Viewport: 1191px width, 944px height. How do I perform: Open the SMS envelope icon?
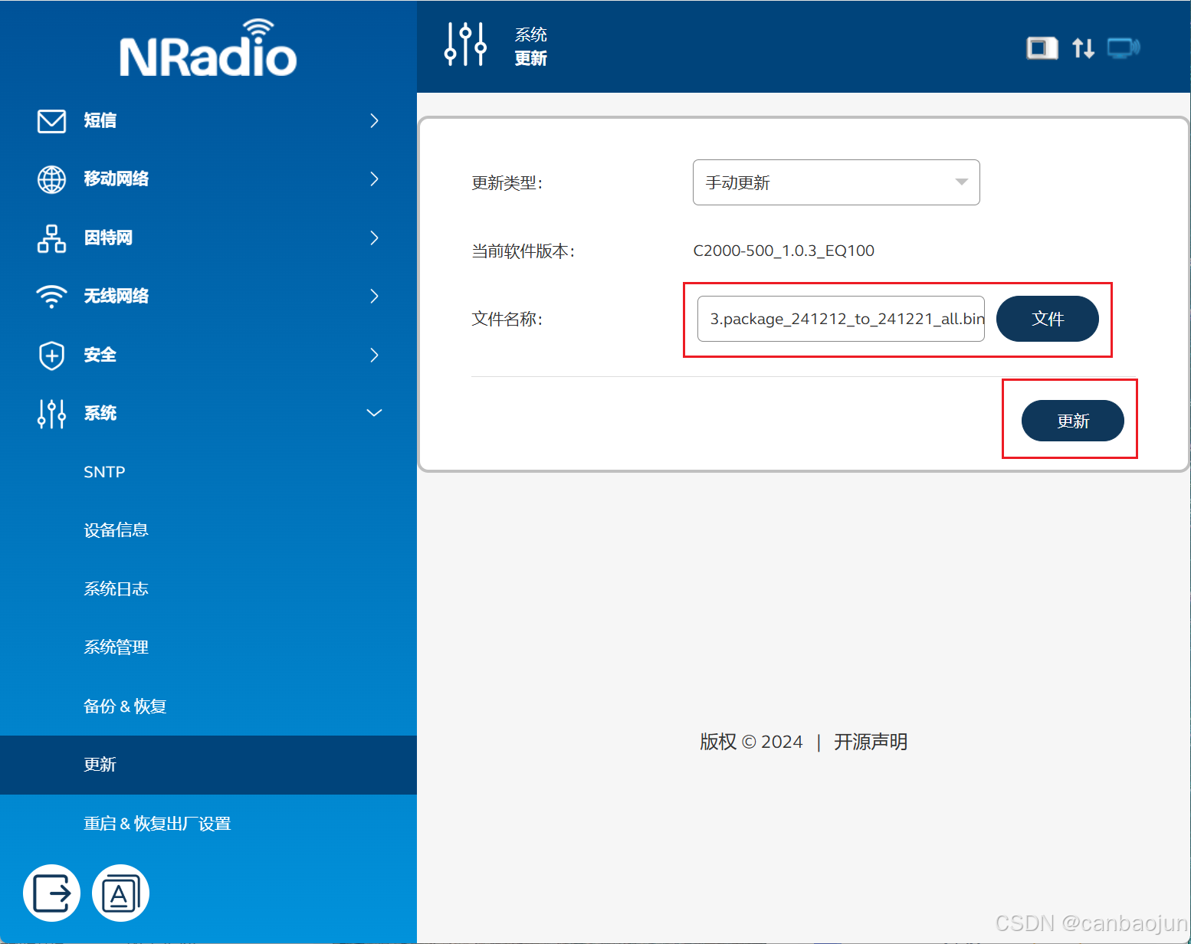pos(51,121)
